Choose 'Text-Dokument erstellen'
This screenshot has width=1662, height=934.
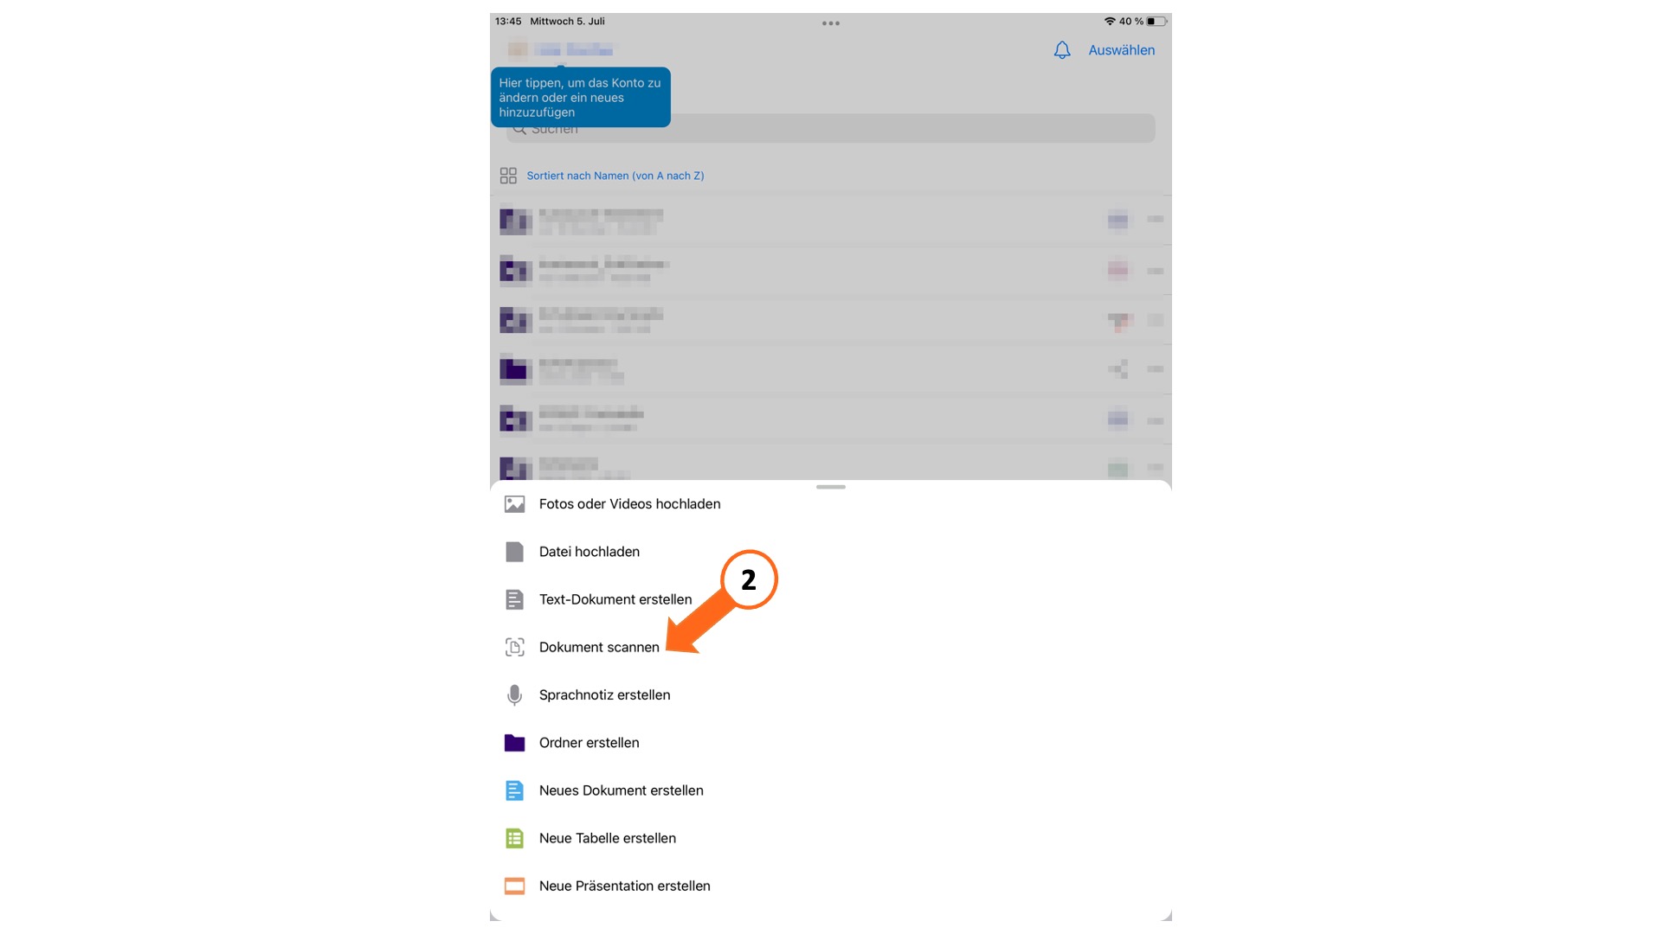[x=615, y=599]
